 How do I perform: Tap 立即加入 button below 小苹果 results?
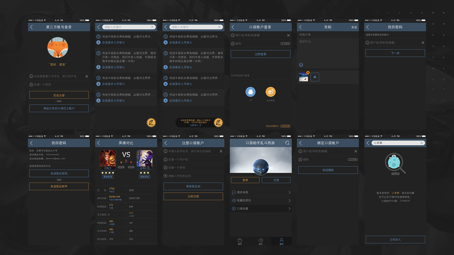click(395, 239)
